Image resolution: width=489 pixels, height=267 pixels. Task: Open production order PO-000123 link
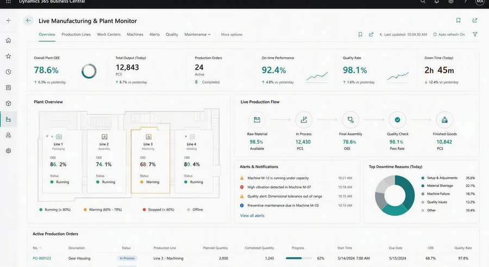pyautogui.click(x=42, y=258)
